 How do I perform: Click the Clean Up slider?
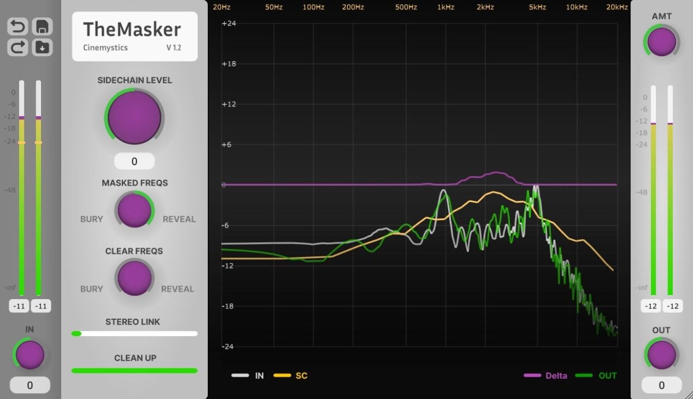(134, 370)
